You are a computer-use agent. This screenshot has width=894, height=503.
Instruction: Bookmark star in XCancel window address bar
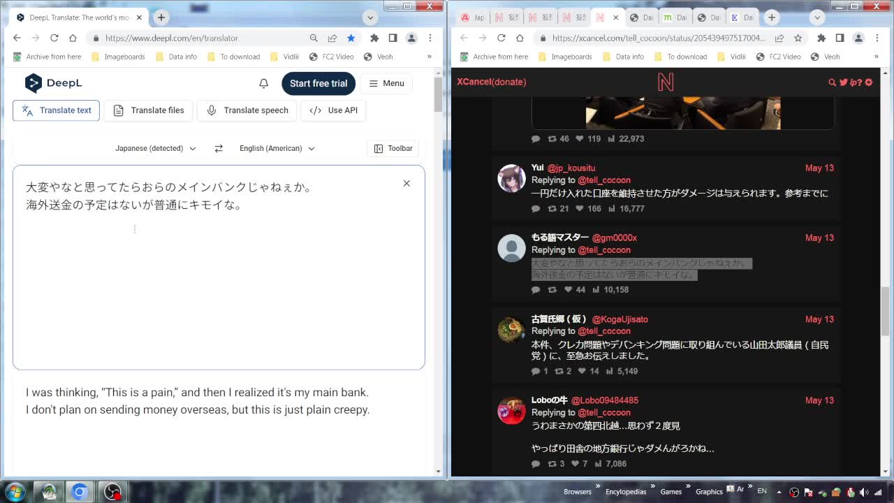click(x=798, y=38)
